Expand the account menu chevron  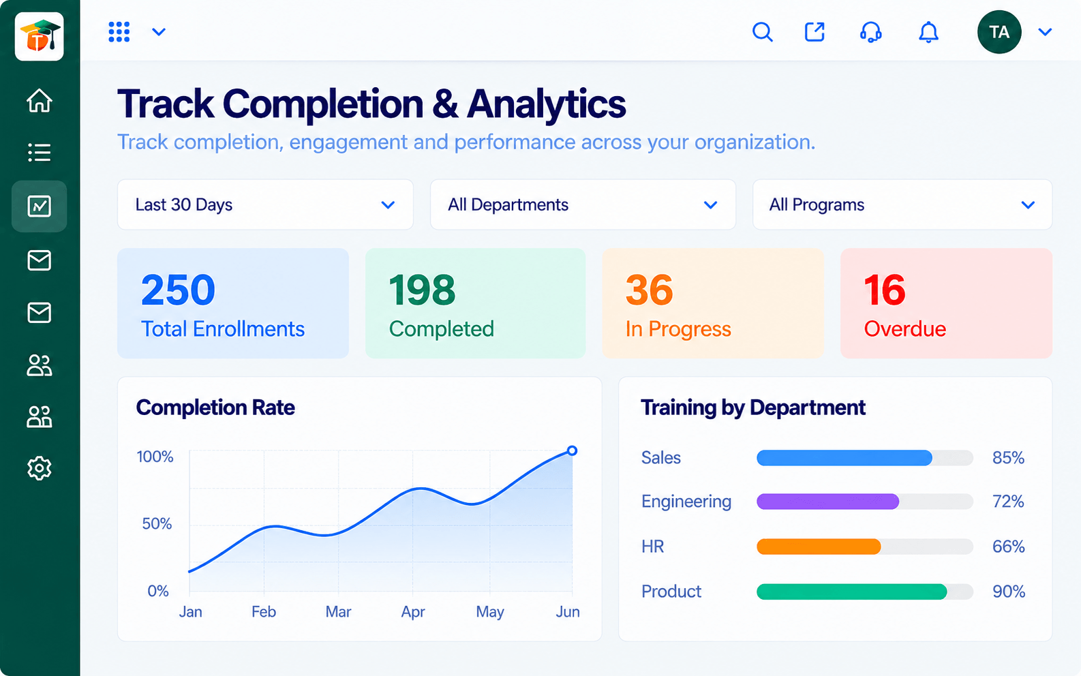1045,32
